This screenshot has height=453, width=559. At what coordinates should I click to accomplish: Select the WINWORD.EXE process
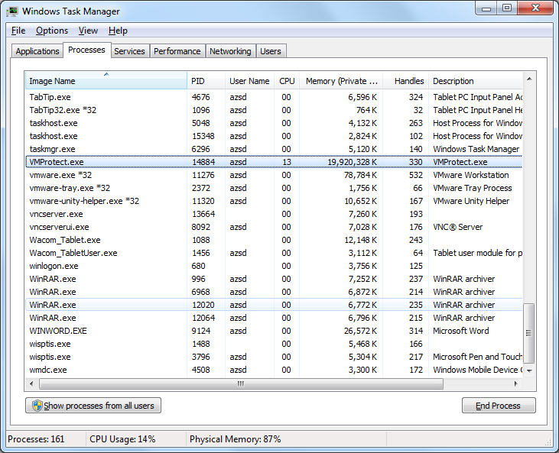(58, 331)
